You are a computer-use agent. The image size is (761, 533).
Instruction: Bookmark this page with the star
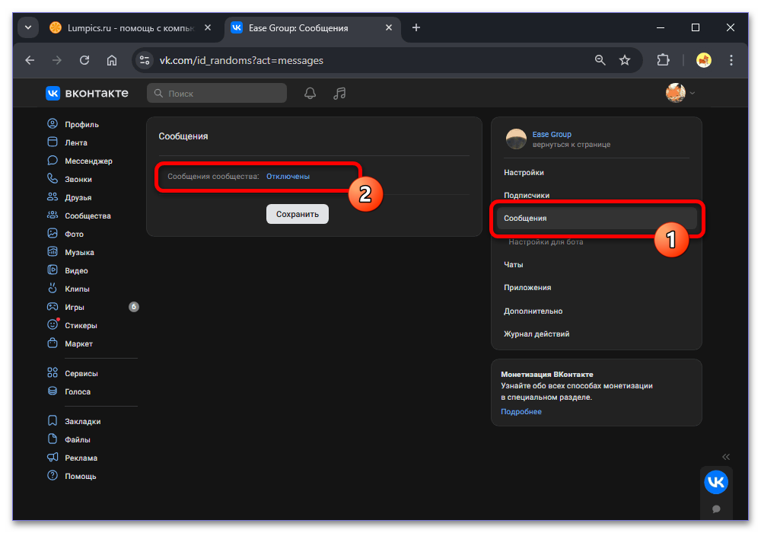click(x=625, y=60)
